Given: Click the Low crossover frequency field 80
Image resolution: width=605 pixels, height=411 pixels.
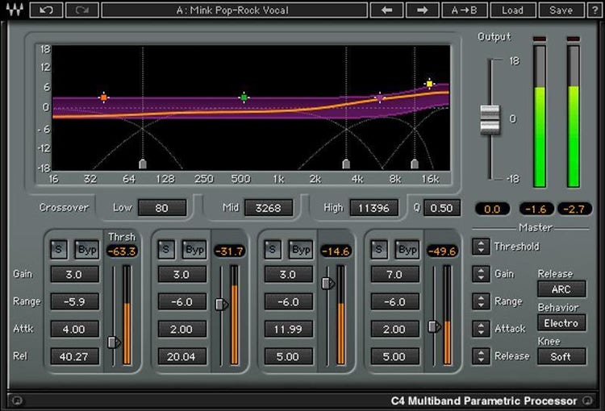Looking at the screenshot, I should [161, 208].
